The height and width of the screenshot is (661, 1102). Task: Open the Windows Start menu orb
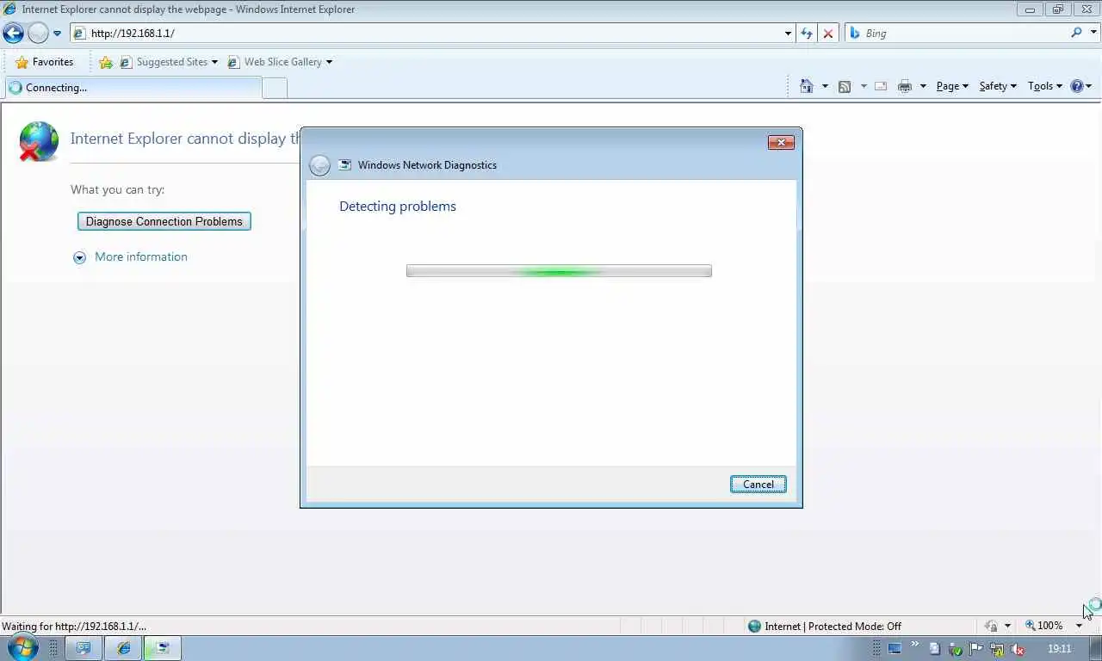pyautogui.click(x=23, y=647)
